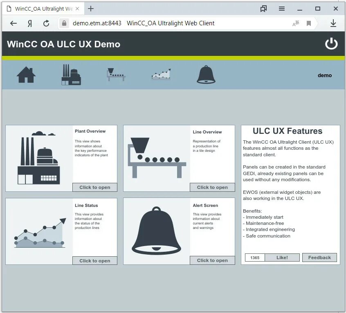Image resolution: width=346 pixels, height=313 pixels.
Task: Click to open Line Overview
Action: tap(212, 187)
